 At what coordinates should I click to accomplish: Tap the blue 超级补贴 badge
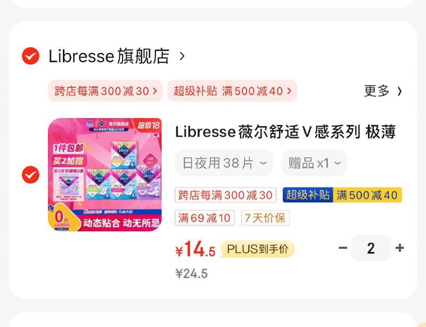coord(308,195)
